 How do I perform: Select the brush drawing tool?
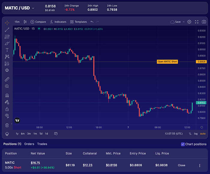7,43
